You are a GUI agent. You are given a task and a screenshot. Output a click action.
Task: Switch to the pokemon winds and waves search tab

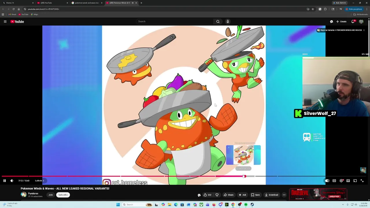pyautogui.click(x=87, y=3)
